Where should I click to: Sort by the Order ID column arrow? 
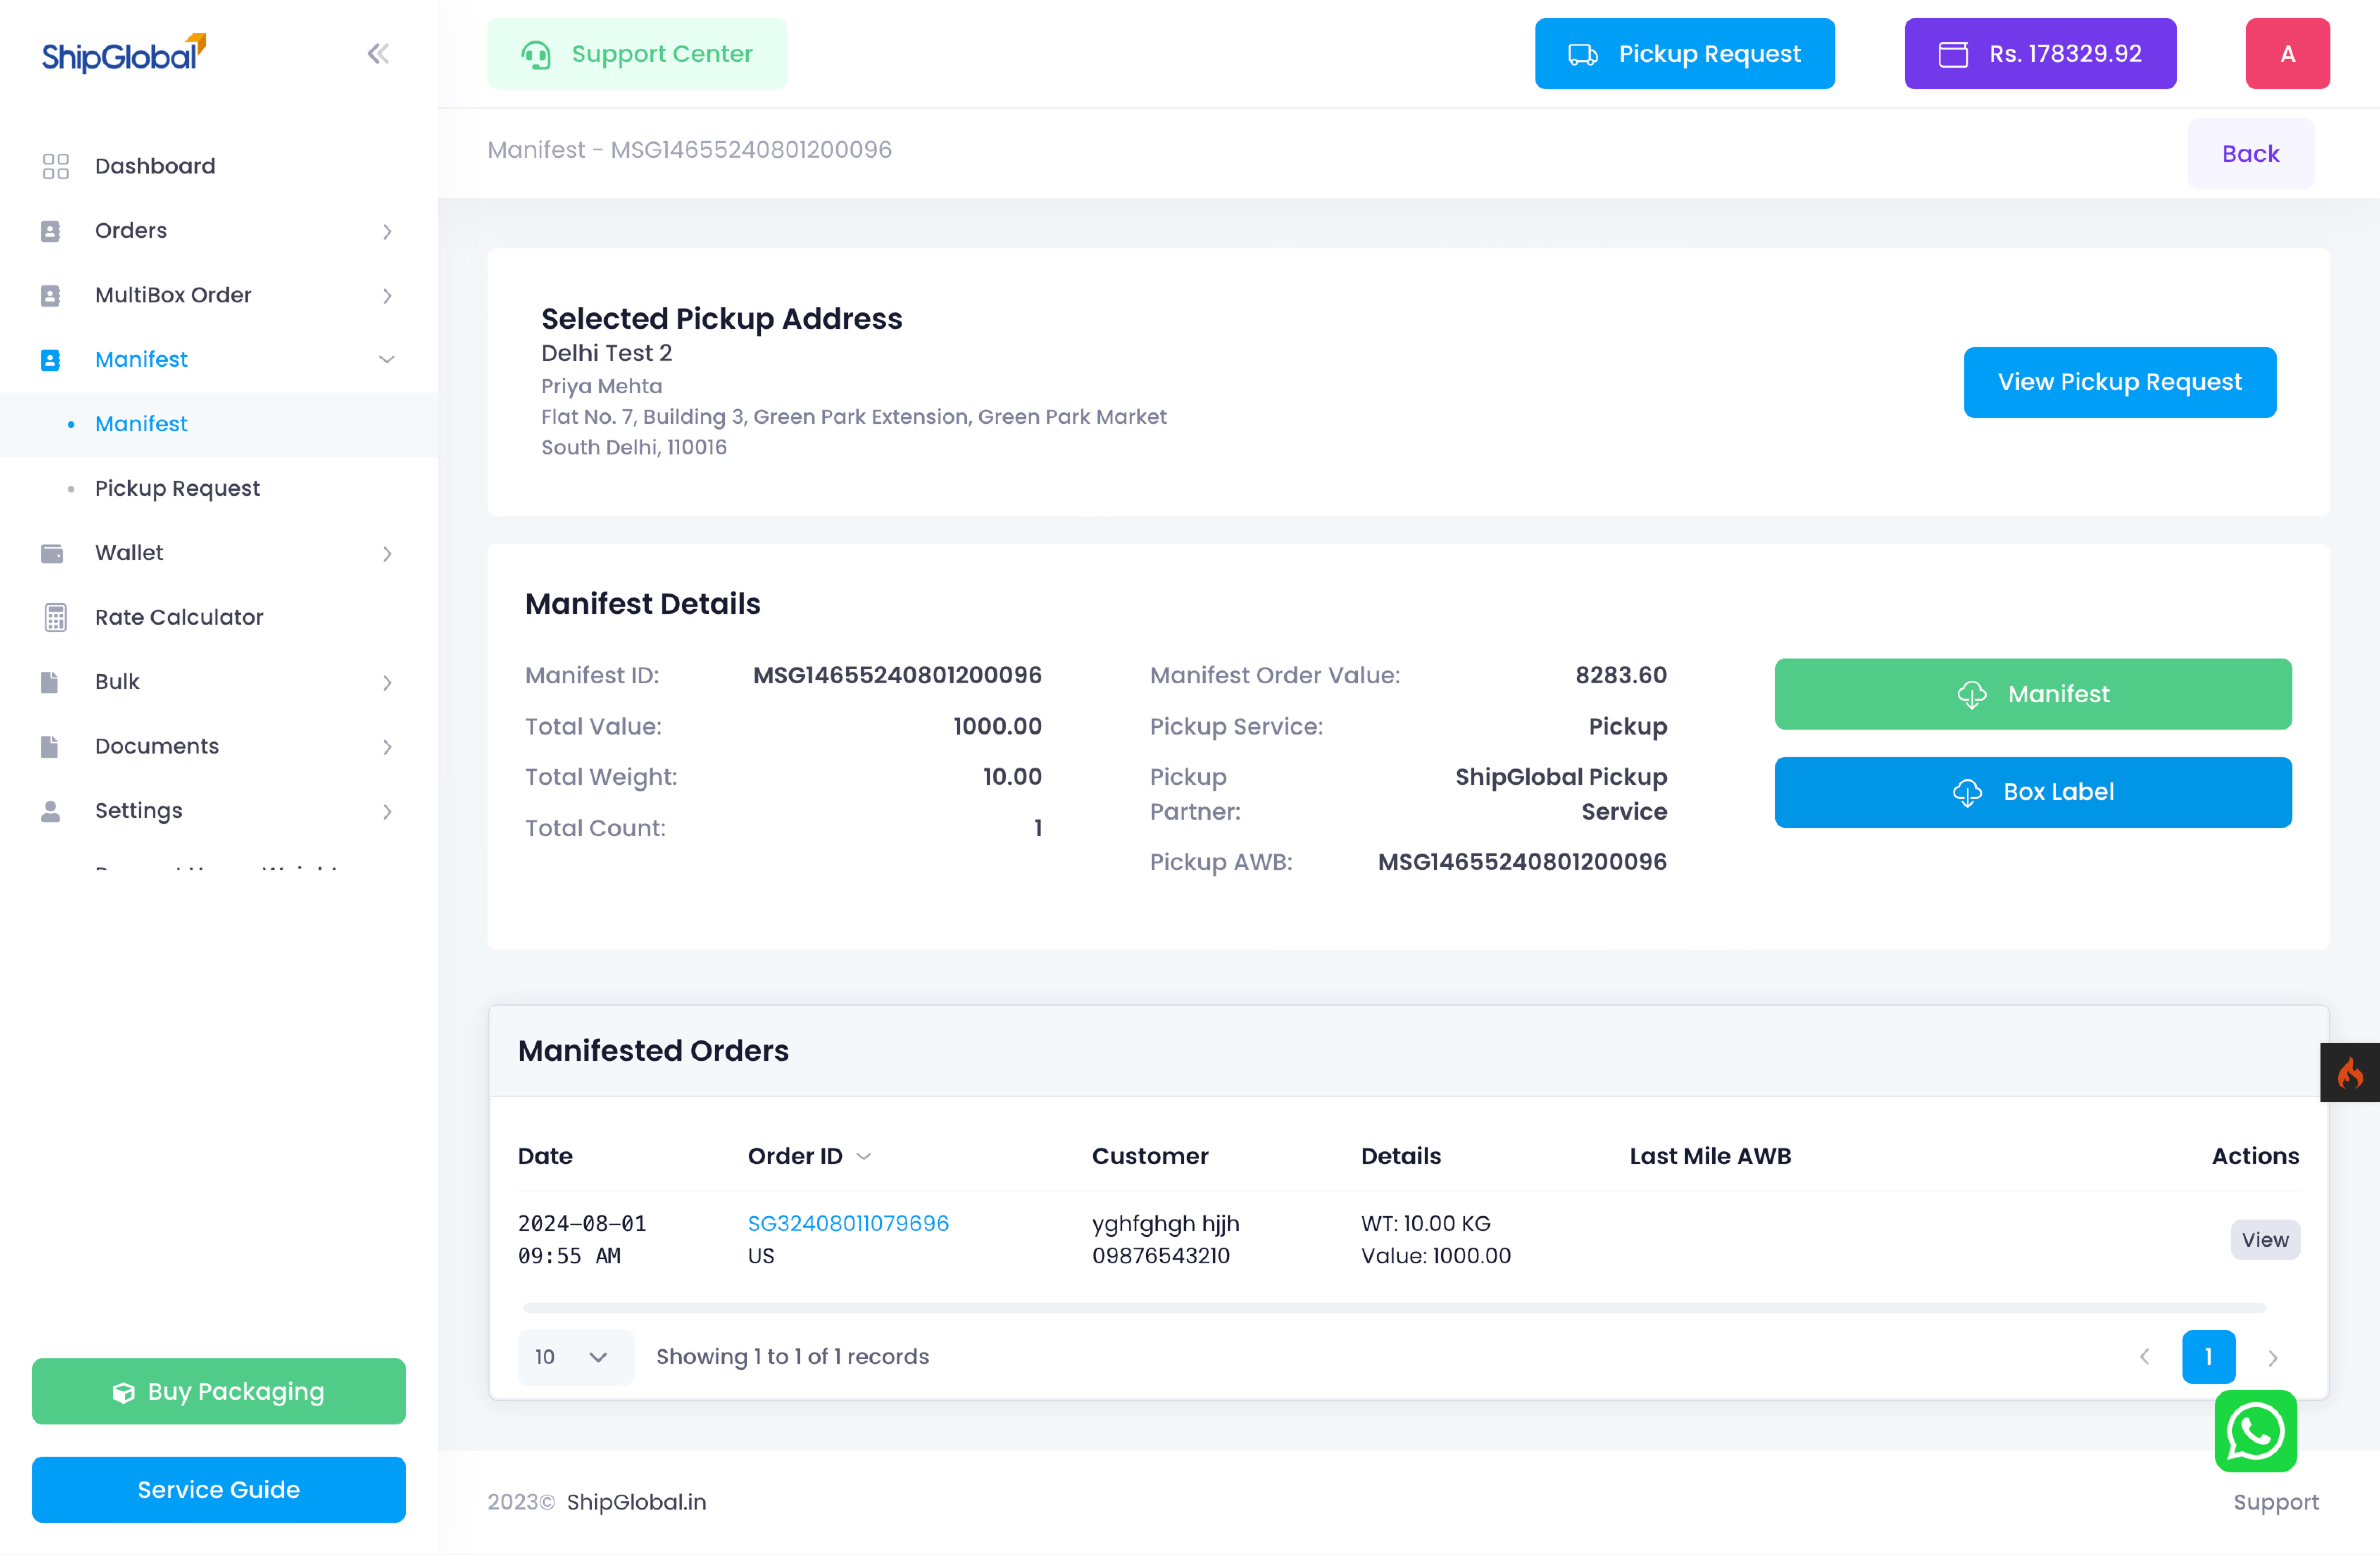click(x=864, y=1157)
